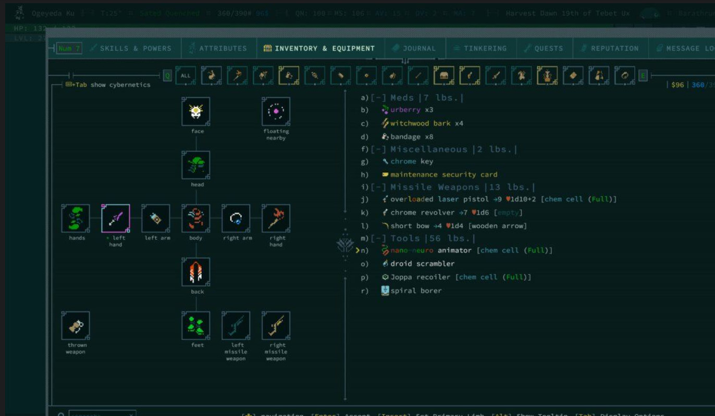Click the floating nearby slot icon
The width and height of the screenshot is (715, 416).
(276, 111)
